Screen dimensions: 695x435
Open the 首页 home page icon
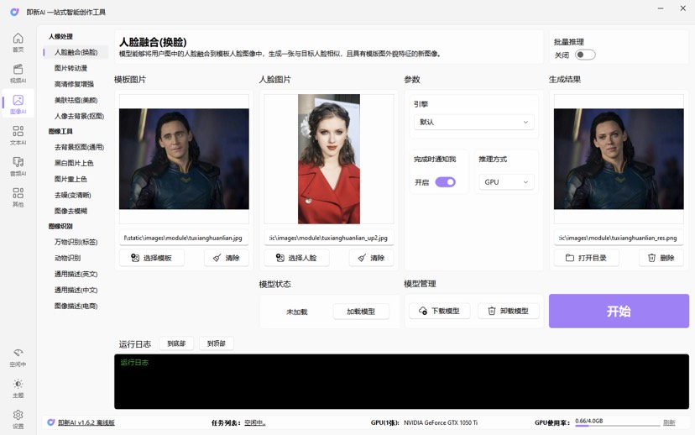click(18, 42)
